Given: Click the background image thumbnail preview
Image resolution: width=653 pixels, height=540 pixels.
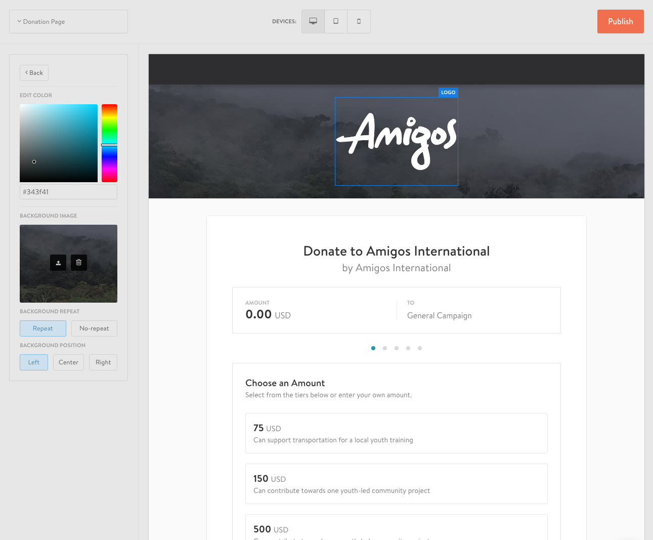Looking at the screenshot, I should 68,264.
